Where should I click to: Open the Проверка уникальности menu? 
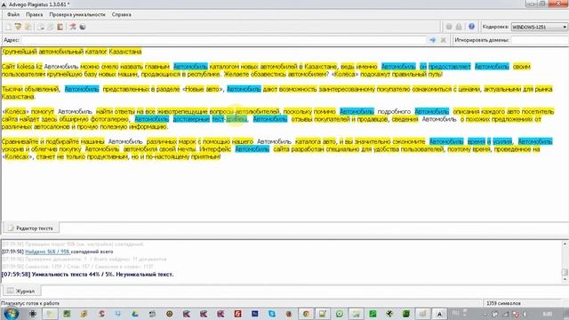point(77,14)
